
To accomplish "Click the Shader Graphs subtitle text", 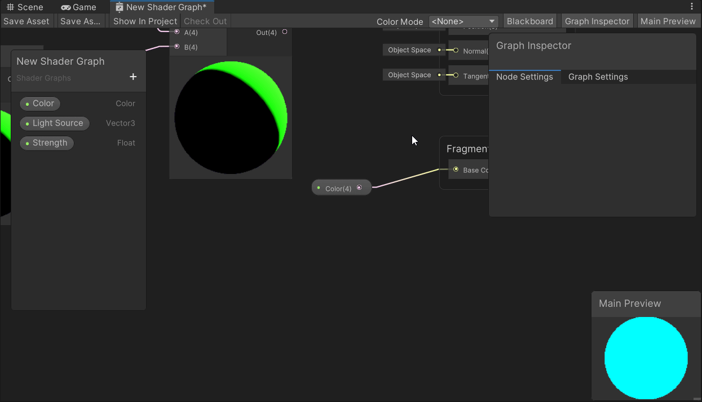I will point(43,78).
